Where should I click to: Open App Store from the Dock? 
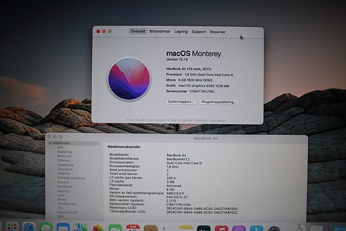pyautogui.click(x=256, y=228)
